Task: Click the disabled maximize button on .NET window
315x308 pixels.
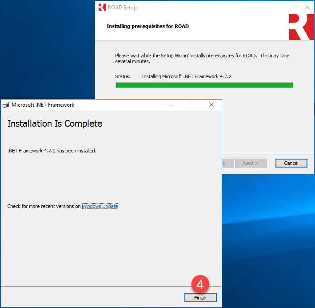Action: pos(191,105)
